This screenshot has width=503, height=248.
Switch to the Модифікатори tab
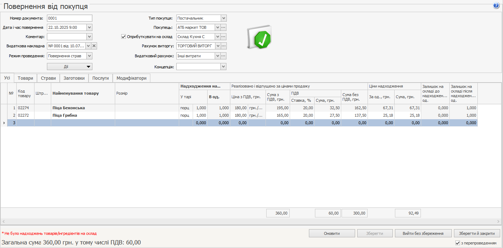131,78
